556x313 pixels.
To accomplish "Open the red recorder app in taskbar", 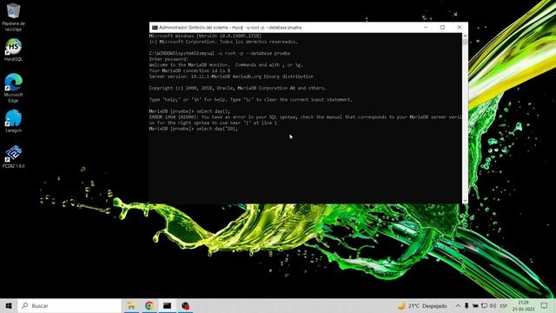I will 185,305.
